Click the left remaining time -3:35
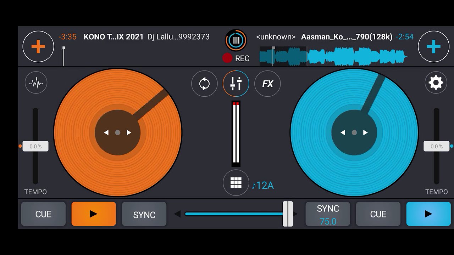Screen dimensions: 454x255 (x=68, y=36)
